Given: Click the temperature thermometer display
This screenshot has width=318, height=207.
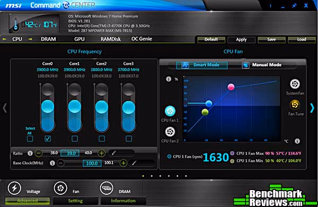Looking at the screenshot, I should [x=34, y=23].
